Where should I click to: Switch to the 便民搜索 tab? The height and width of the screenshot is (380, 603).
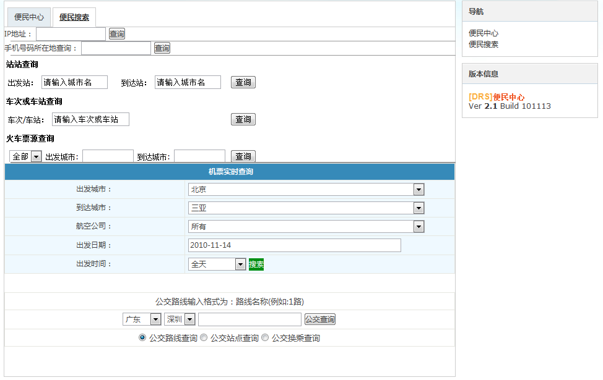click(74, 17)
